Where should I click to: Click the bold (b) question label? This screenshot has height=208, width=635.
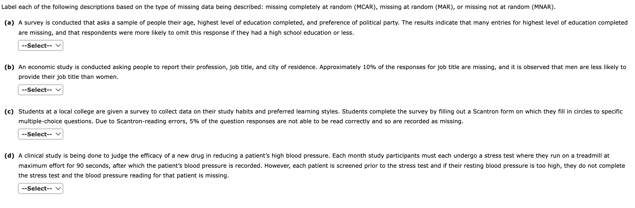[9, 67]
